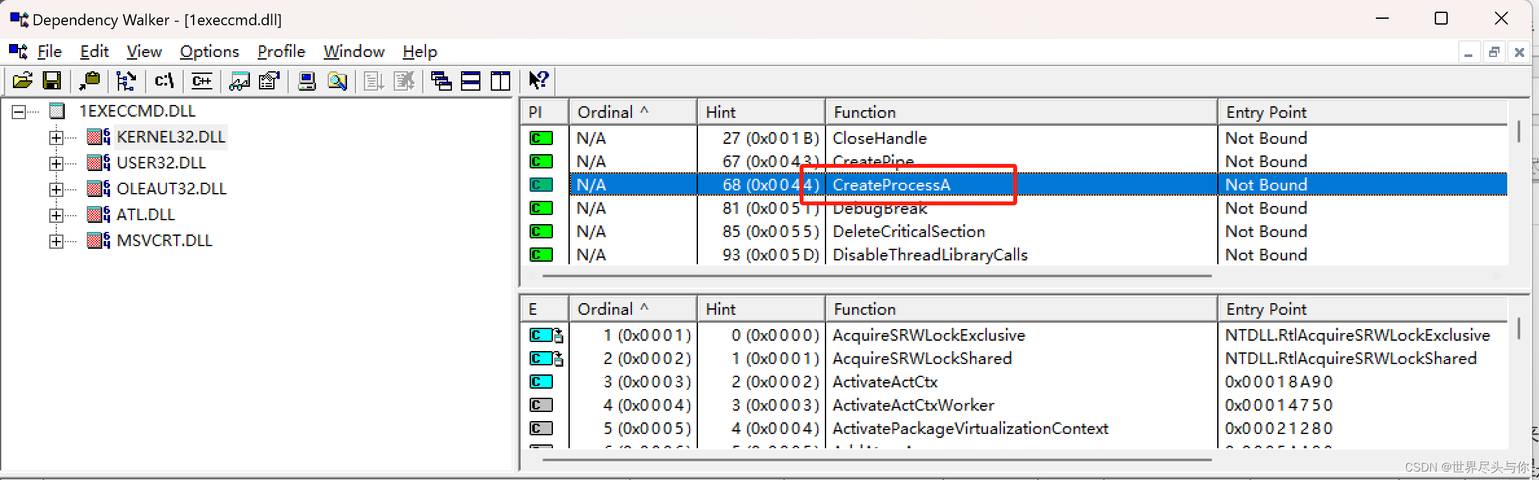This screenshot has width=1539, height=480.
Task: Click the green C icon beside CloseHandle
Action: [541, 138]
